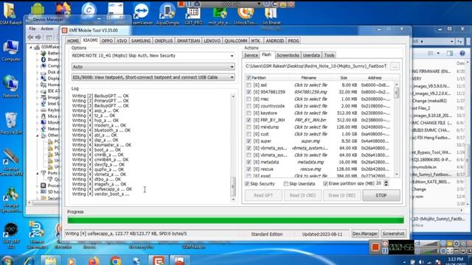
Task: Click the red stop-recording button in recorder widget
Action: tap(375, 247)
